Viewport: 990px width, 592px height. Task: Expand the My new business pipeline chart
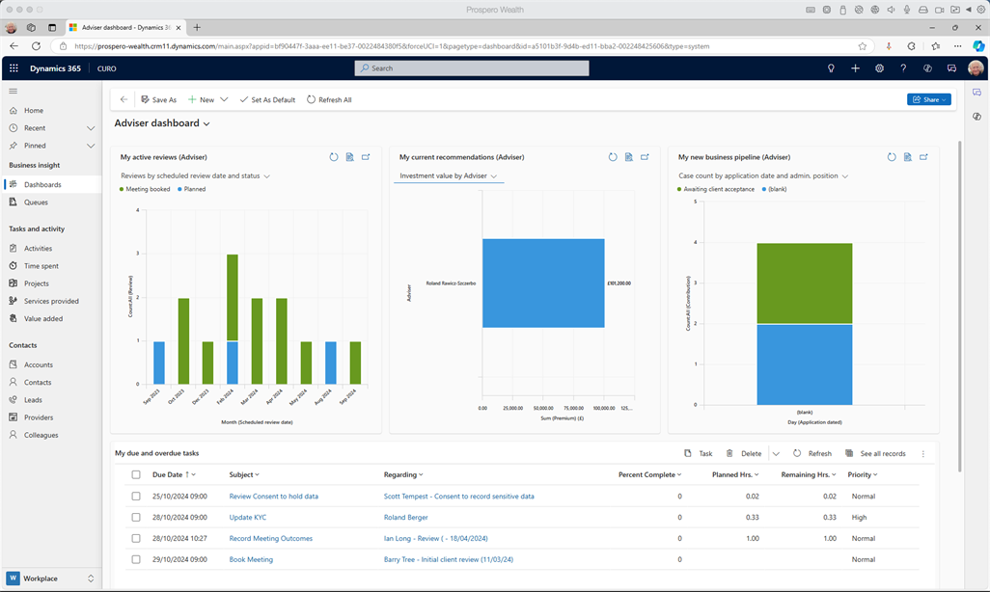(x=923, y=157)
